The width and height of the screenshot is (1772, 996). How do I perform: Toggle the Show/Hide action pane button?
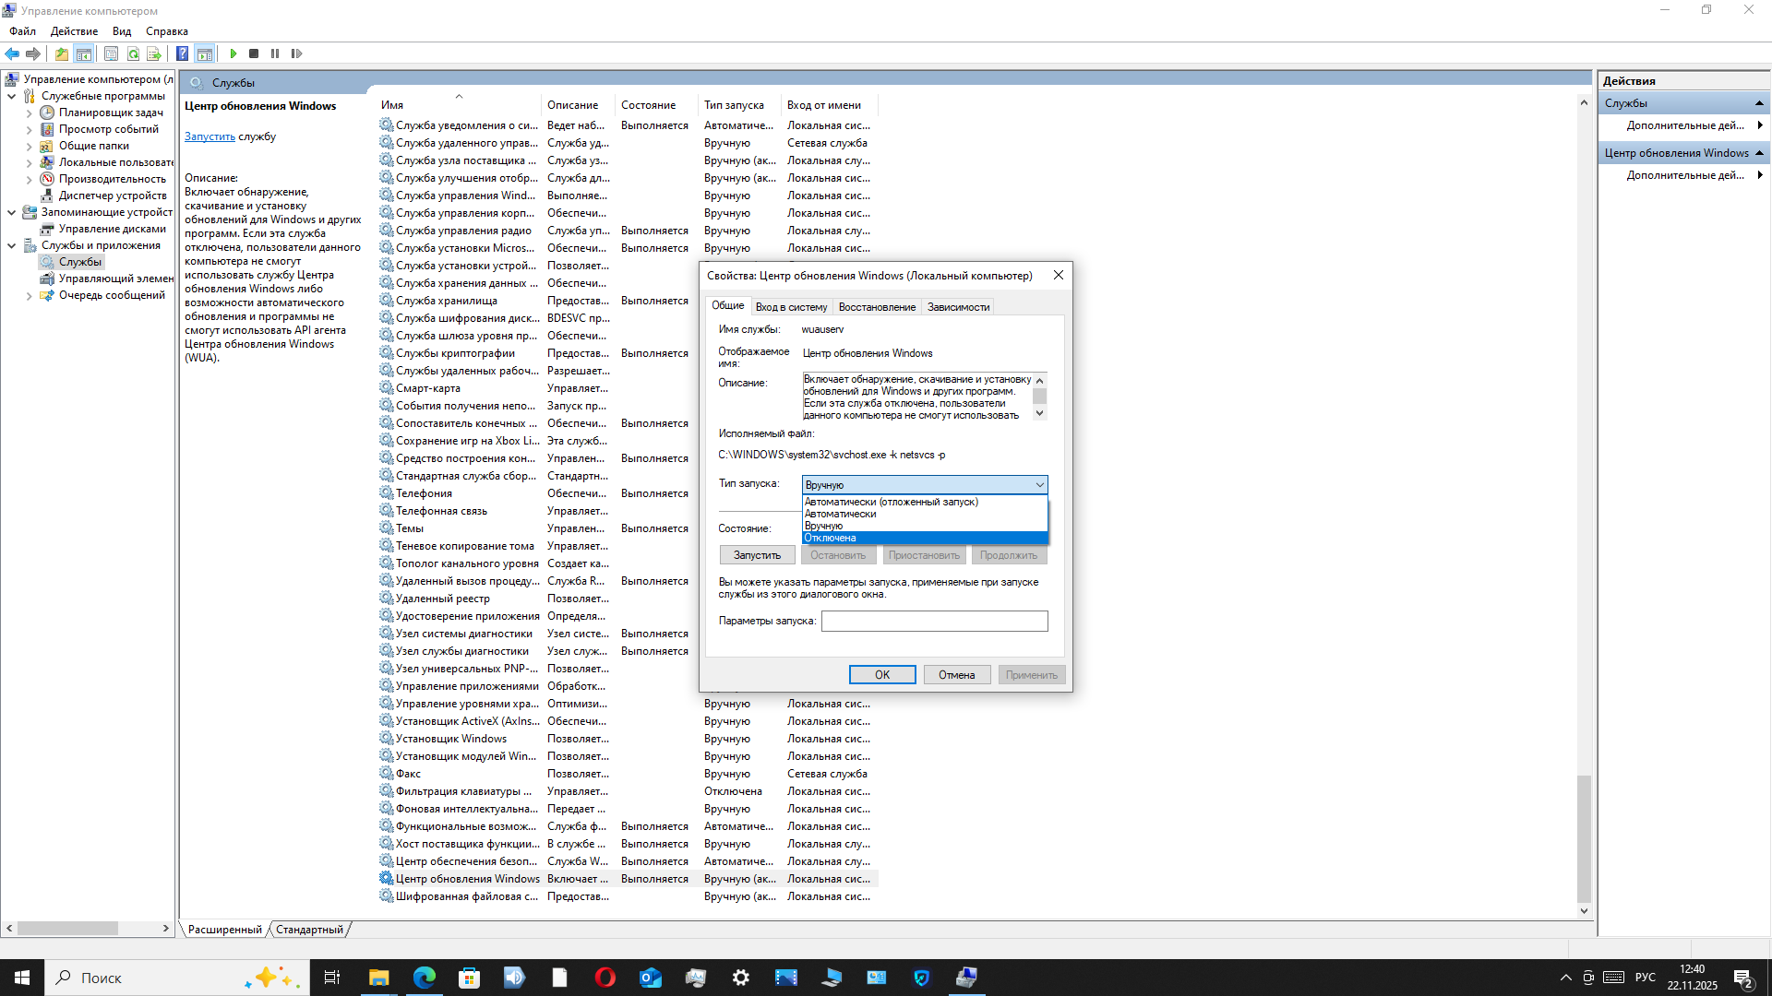pyautogui.click(x=204, y=53)
